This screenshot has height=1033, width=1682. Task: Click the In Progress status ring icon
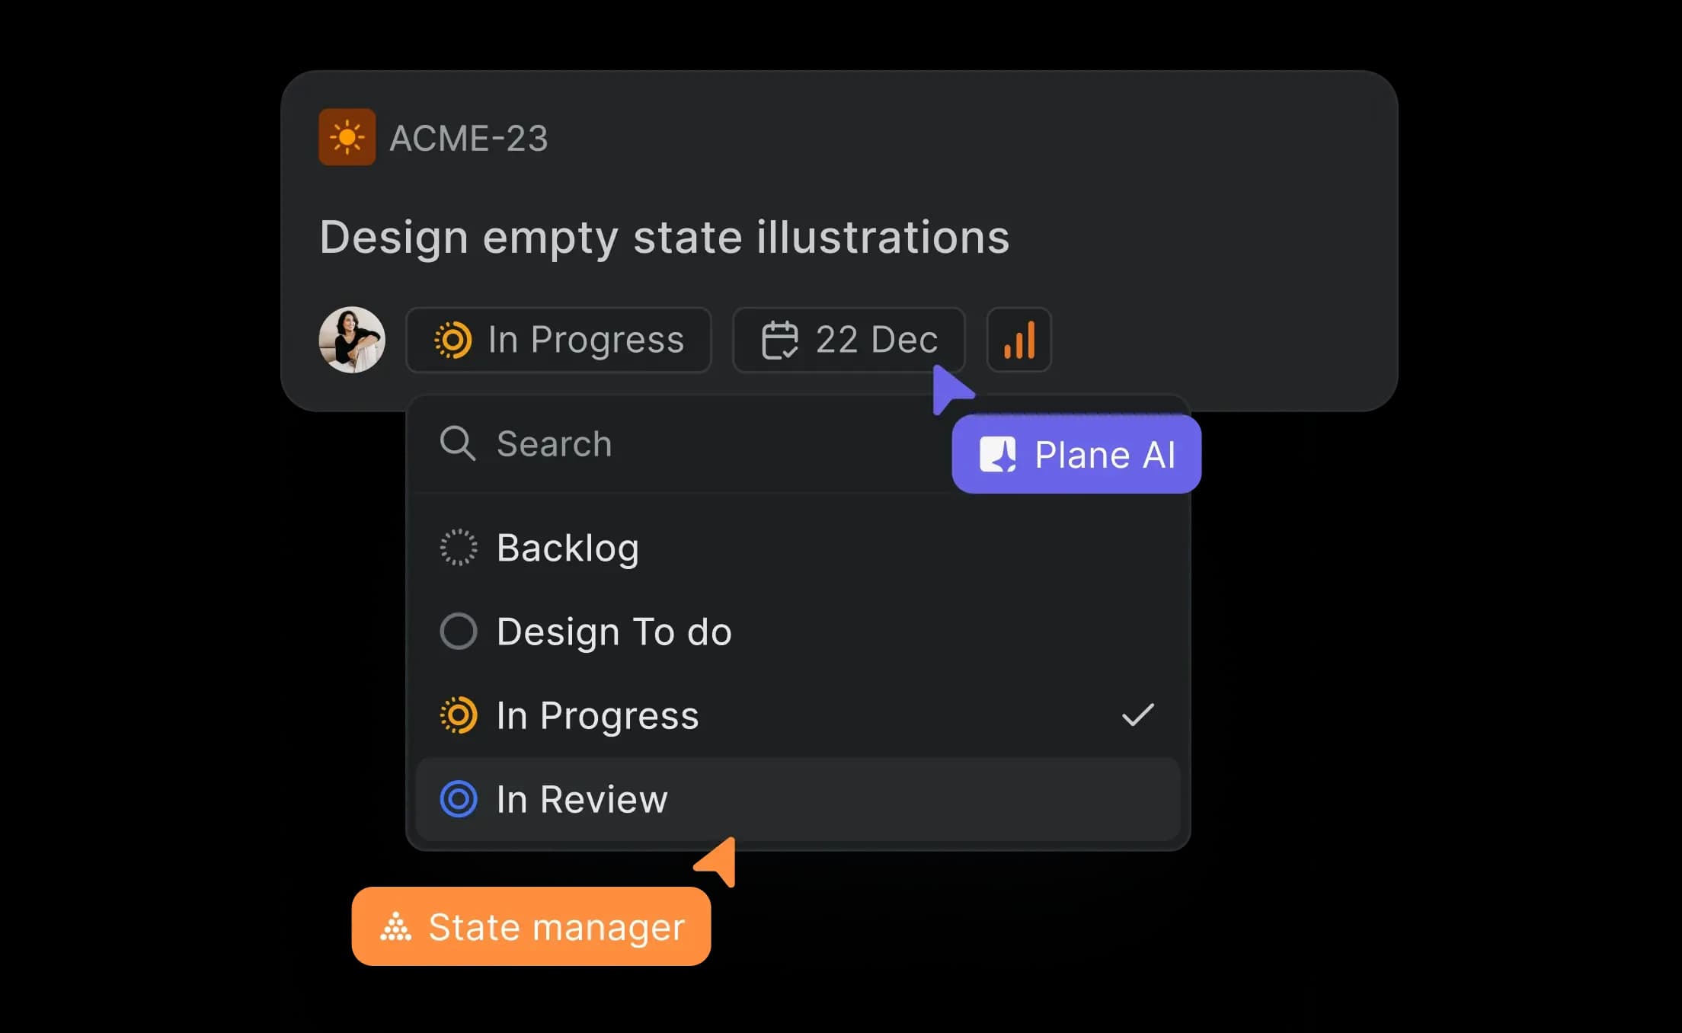pos(454,341)
